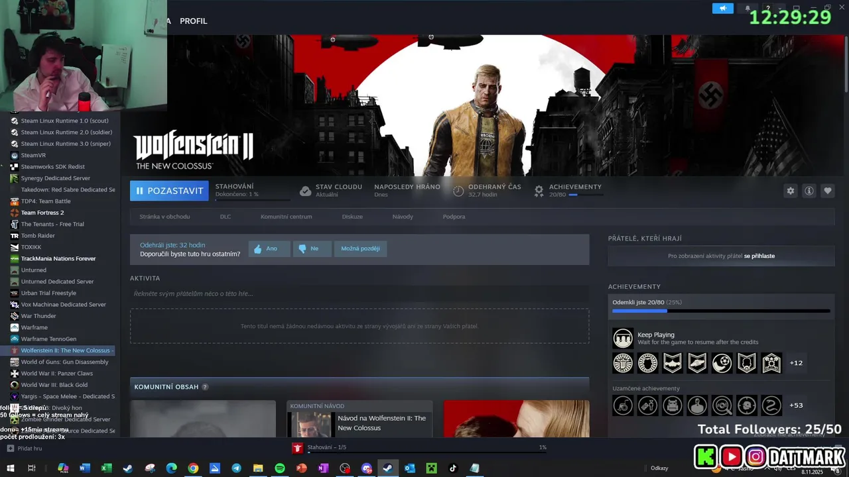Open game settings gear icon
The width and height of the screenshot is (849, 477).
(790, 191)
